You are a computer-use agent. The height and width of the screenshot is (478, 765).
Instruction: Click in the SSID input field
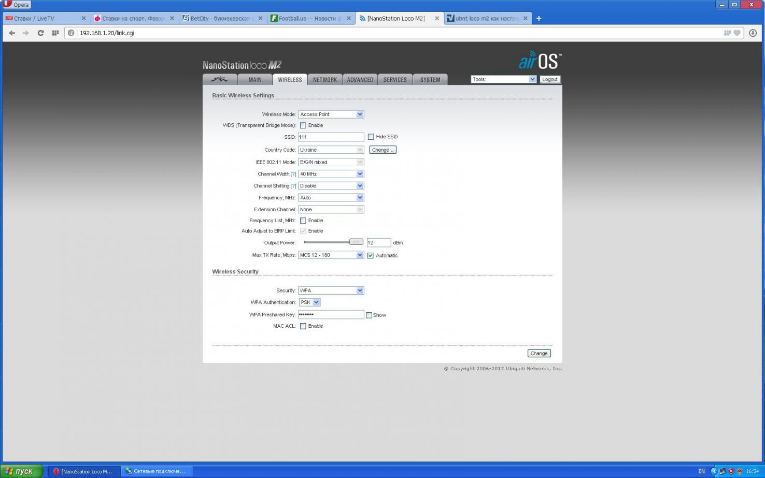pos(331,137)
